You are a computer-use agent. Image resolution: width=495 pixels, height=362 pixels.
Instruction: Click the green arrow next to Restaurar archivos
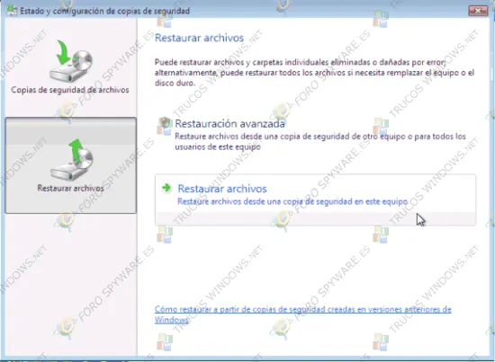[166, 188]
